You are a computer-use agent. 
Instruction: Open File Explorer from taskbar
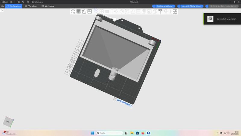132,133
